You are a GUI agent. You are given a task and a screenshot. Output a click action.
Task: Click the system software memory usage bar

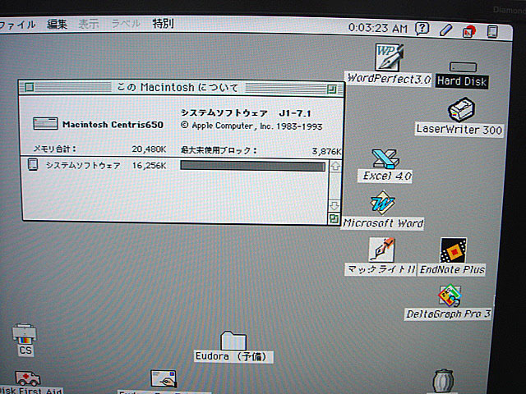[252, 166]
